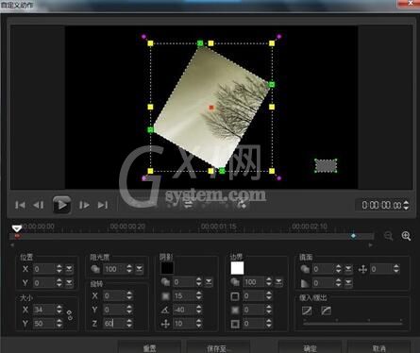Image resolution: width=420 pixels, height=353 pixels.
Task: Click the add keyframe icon near playback bar
Action: pos(242,205)
